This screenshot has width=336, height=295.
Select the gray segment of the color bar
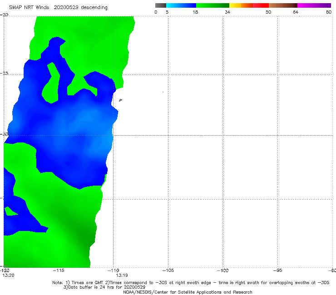(x=160, y=5)
